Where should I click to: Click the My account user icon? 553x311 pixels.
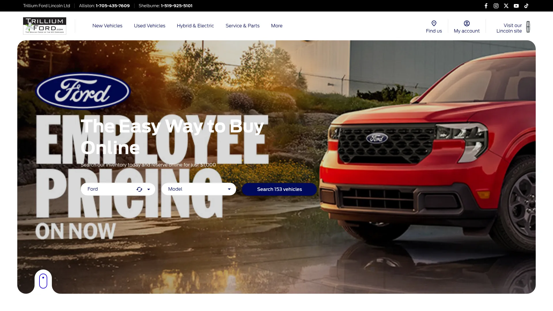click(x=467, y=23)
